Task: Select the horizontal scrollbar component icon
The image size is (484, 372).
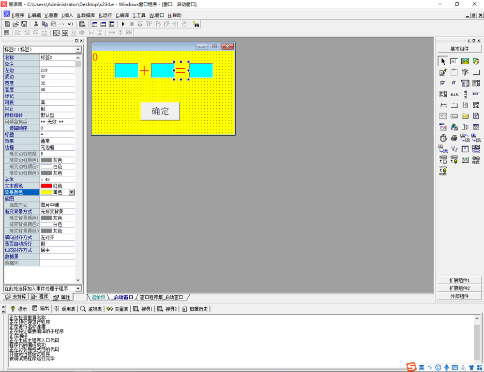Action: [x=454, y=94]
